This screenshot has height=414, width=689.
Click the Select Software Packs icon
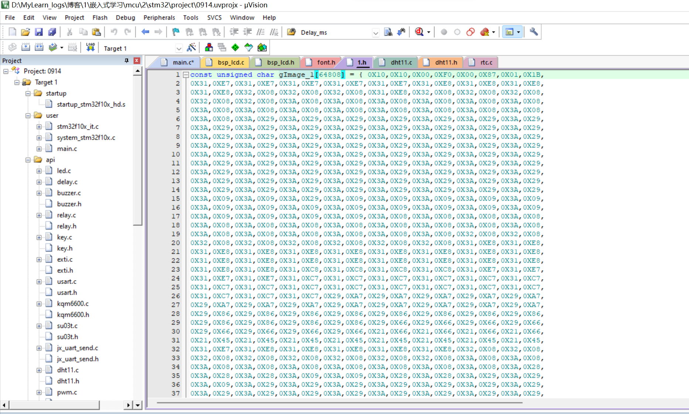point(249,47)
